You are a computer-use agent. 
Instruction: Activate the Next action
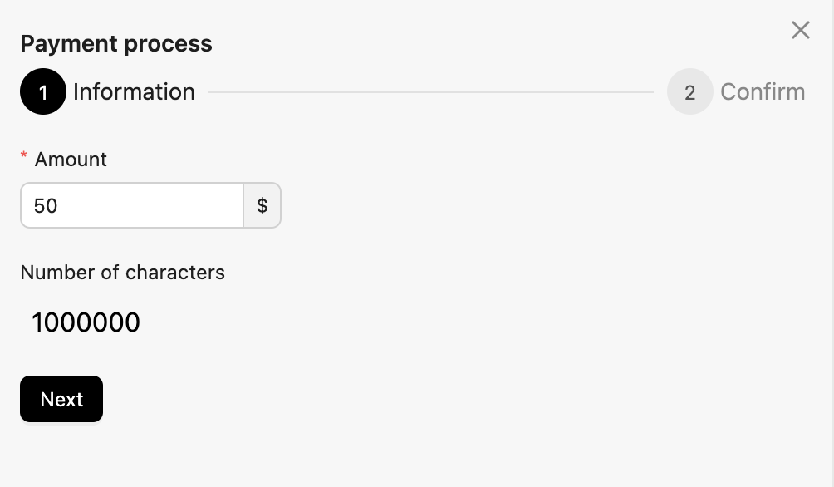pyautogui.click(x=61, y=399)
